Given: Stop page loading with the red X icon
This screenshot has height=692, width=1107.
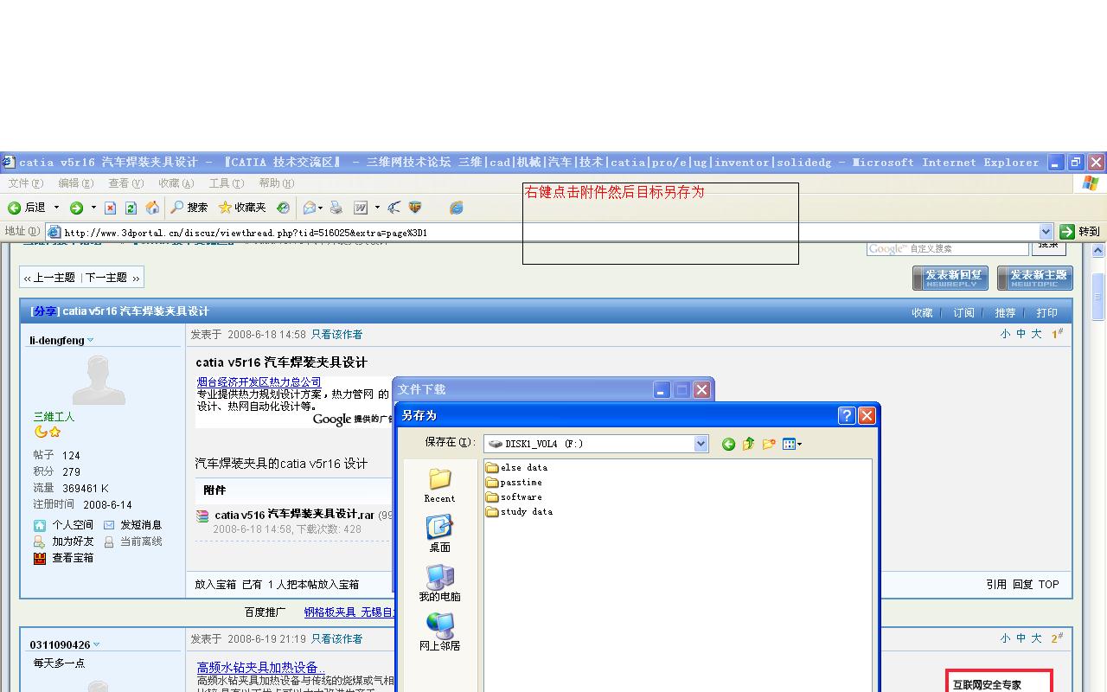Looking at the screenshot, I should pos(110,208).
